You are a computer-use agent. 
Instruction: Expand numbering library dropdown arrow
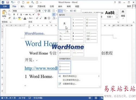(x=62, y=11)
